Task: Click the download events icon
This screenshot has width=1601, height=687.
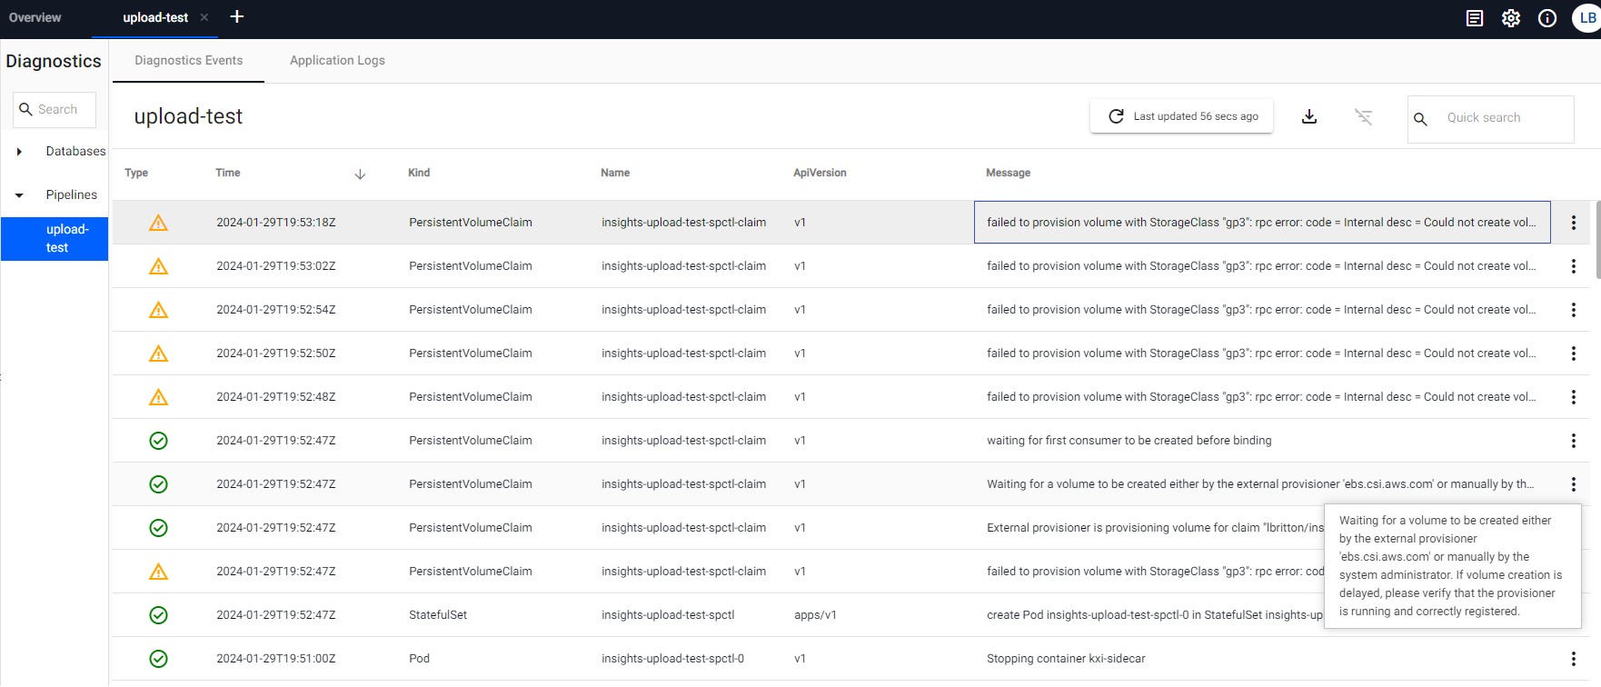Action: pos(1309,116)
